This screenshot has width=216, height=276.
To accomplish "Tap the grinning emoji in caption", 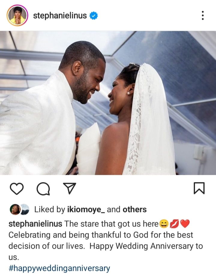I will pyautogui.click(x=164, y=224).
